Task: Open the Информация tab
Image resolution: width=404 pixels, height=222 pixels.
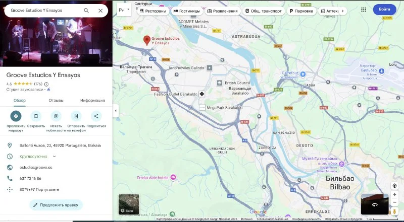Action: (x=92, y=100)
